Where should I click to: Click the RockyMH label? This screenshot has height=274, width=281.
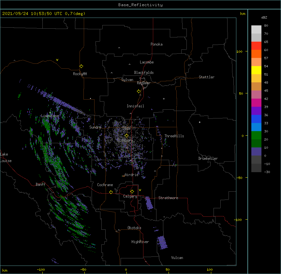coord(80,74)
